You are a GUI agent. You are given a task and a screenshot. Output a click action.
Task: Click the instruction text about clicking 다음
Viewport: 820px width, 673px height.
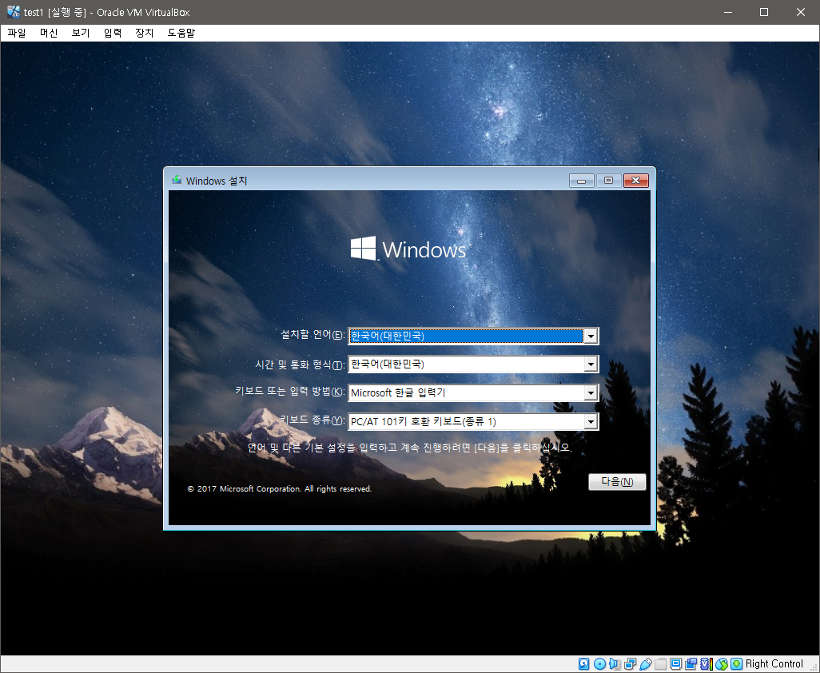tap(409, 448)
